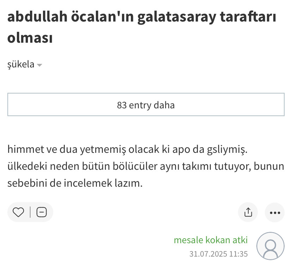This screenshot has height=270, width=292.
Task: Visit mesale kokan atki's profile
Action: (x=211, y=240)
